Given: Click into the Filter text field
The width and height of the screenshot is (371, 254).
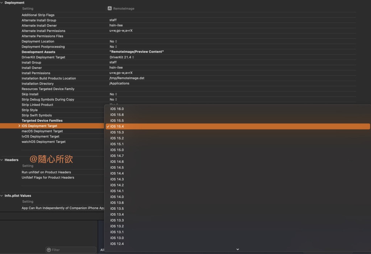Looking at the screenshot, I should [72, 250].
